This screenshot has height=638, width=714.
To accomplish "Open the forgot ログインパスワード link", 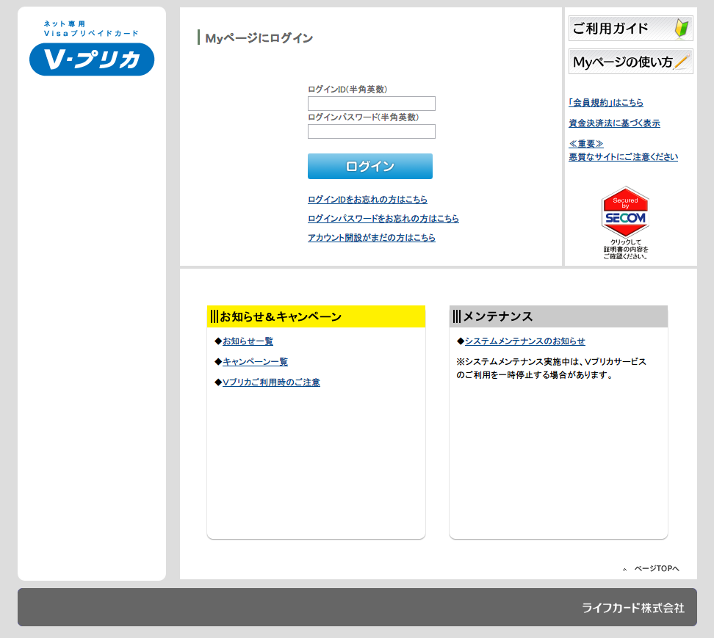I will 383,219.
